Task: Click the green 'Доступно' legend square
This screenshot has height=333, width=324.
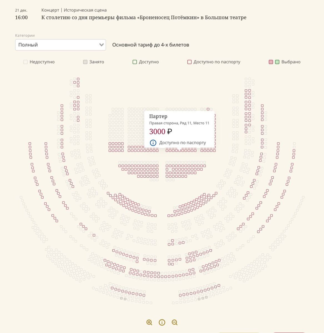Action: pos(135,62)
